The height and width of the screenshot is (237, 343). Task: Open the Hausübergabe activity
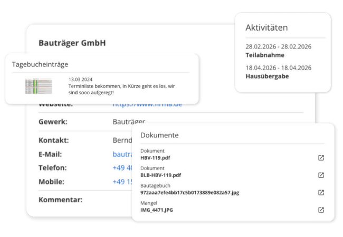tap(267, 76)
